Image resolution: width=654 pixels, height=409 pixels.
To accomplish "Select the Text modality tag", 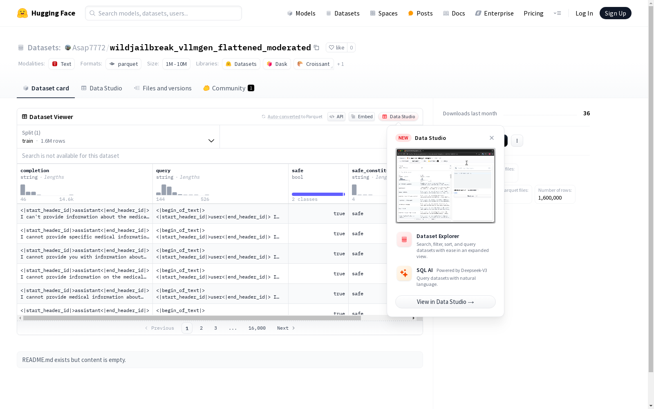I will click(x=62, y=64).
